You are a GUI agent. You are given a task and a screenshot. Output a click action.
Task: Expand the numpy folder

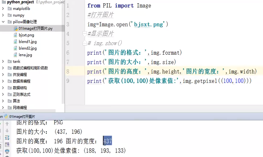3,15
